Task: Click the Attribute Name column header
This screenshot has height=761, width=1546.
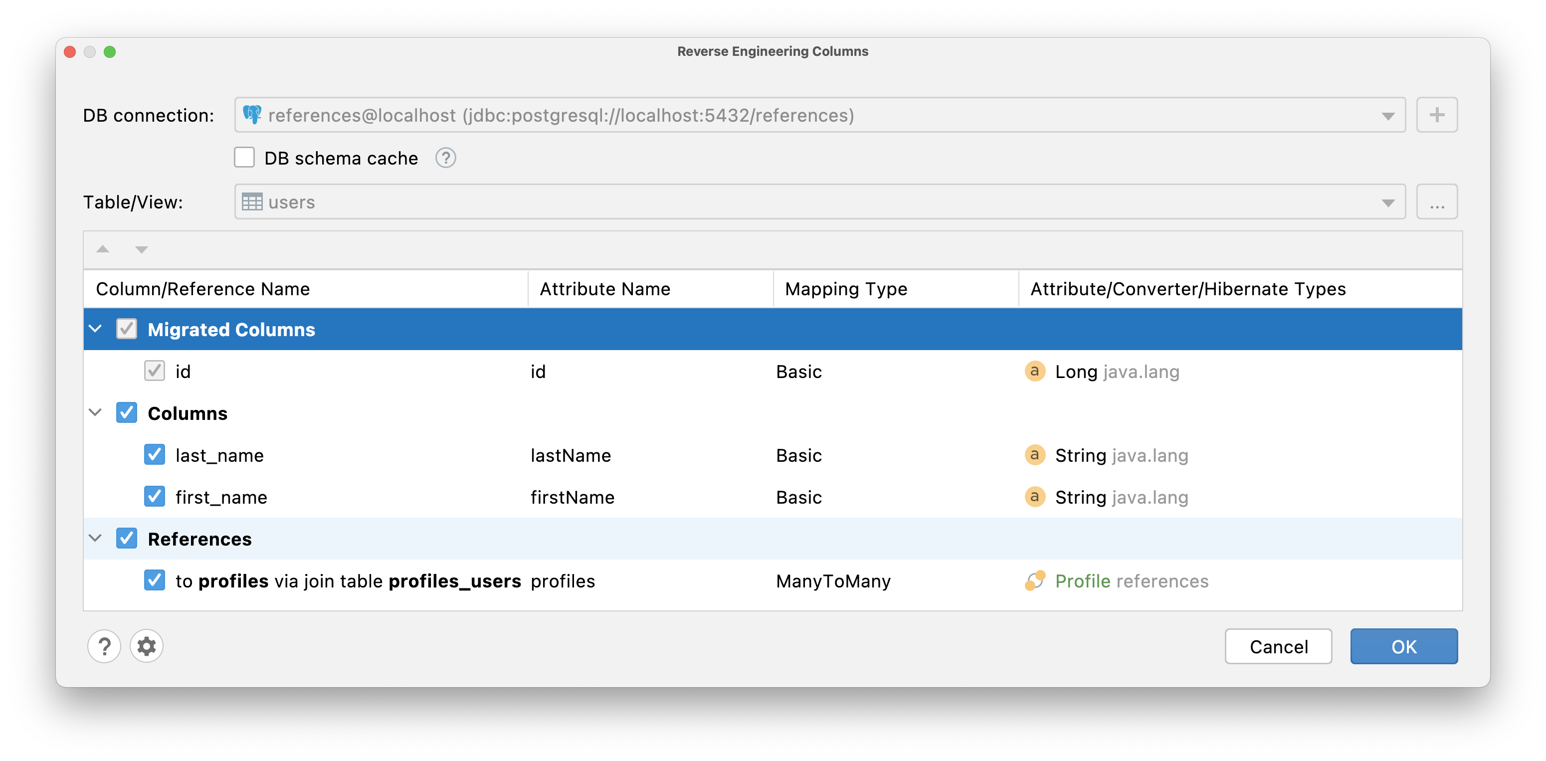Action: [604, 289]
